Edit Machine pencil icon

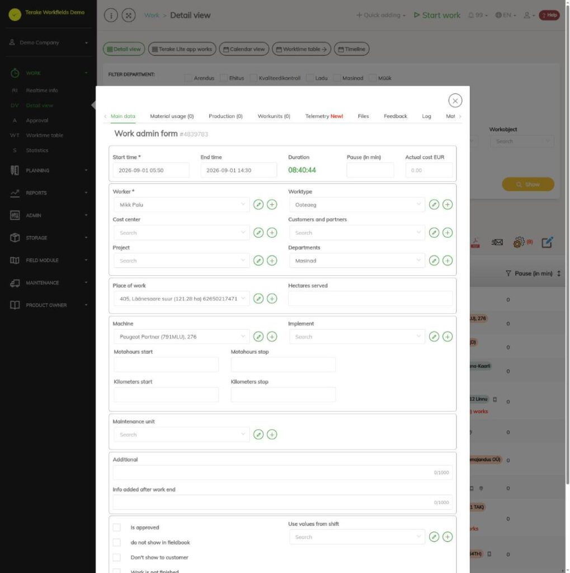point(258,336)
